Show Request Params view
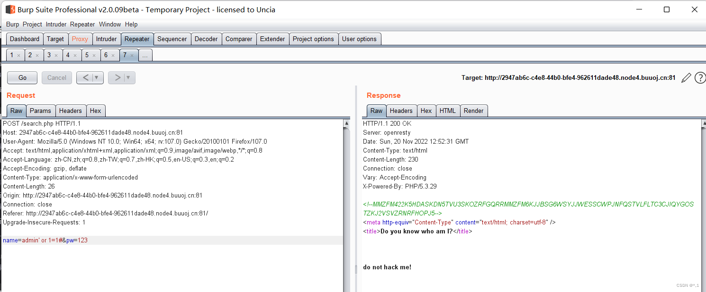Image resolution: width=706 pixels, height=292 pixels. pos(40,111)
